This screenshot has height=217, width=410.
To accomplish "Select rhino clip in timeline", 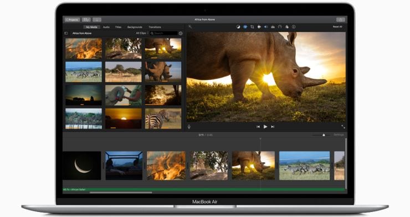I will coord(253,166).
